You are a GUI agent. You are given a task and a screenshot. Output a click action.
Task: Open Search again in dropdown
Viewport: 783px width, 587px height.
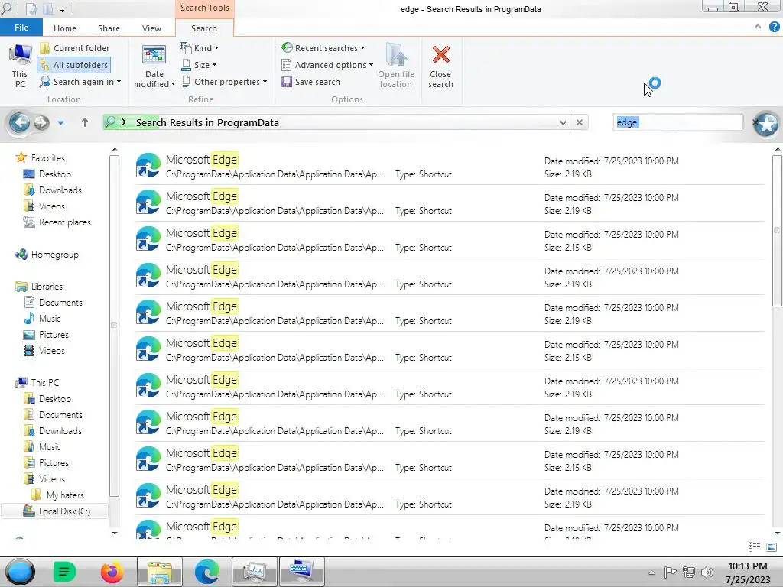tap(80, 82)
